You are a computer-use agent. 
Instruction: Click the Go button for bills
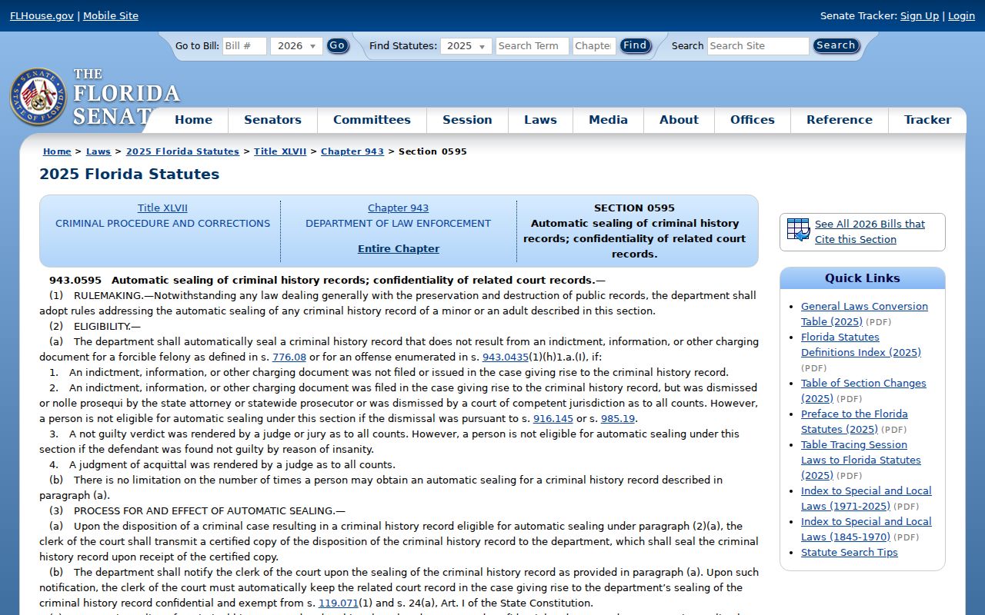(337, 45)
